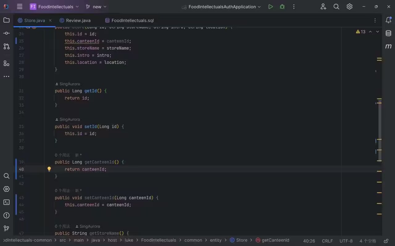Viewport: 395px width, 246px height.
Task: Click author hint SingAurora above getId
Action: pyautogui.click(x=67, y=84)
